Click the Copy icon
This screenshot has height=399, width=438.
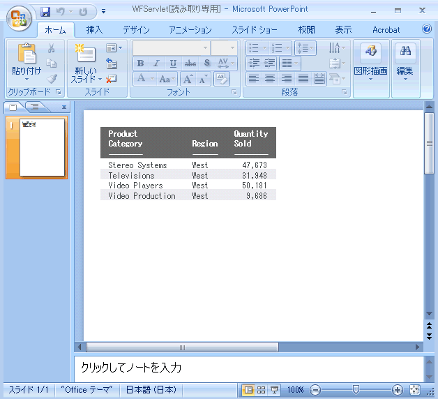click(52, 63)
